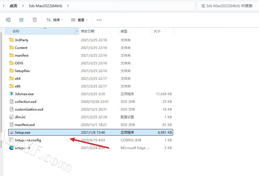Sort by the 名称 column header
The height and width of the screenshot is (176, 259).
(x=40, y=31)
